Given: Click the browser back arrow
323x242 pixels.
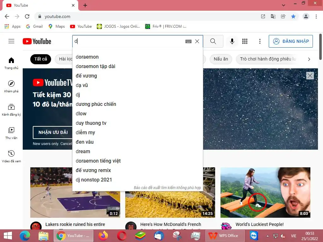Looking at the screenshot, I should pos(7,16).
